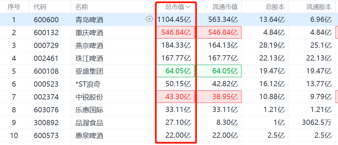Click the 代码 column header

tap(40, 7)
